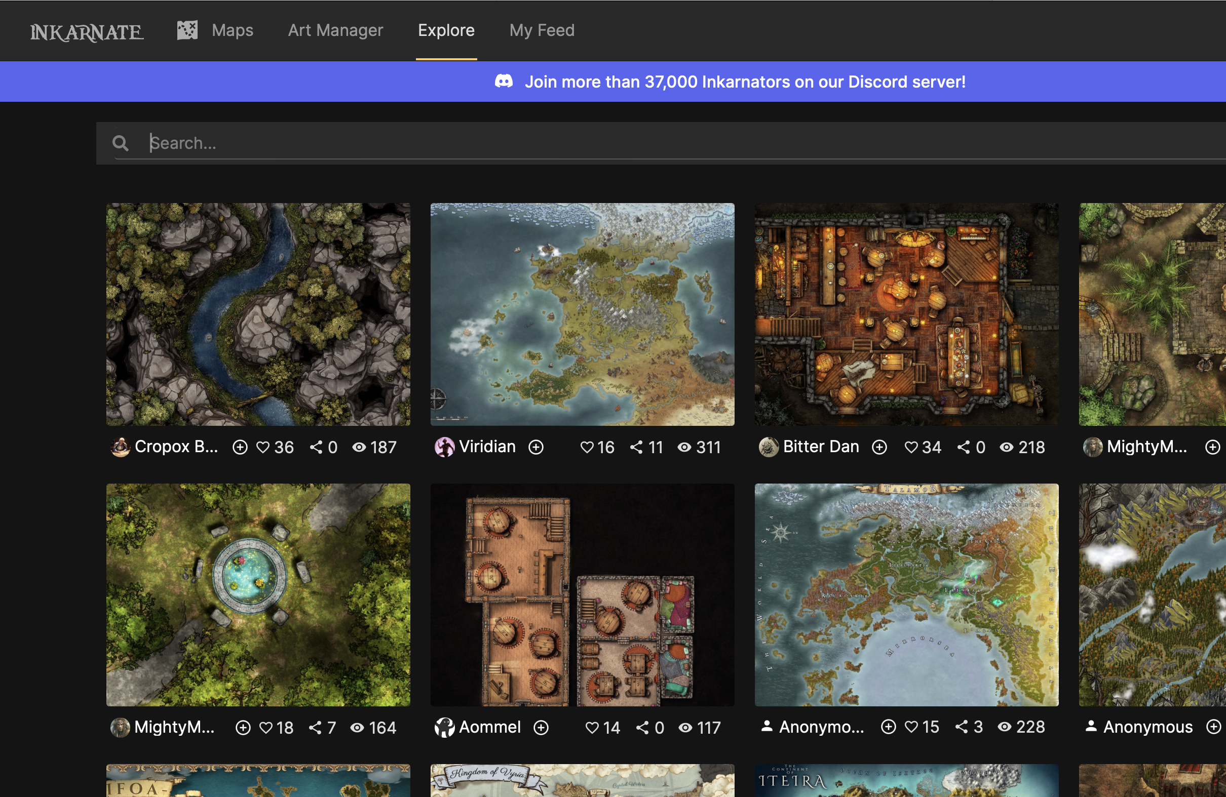1226x797 pixels.
Task: Toggle follow for Aommel
Action: [x=541, y=728]
